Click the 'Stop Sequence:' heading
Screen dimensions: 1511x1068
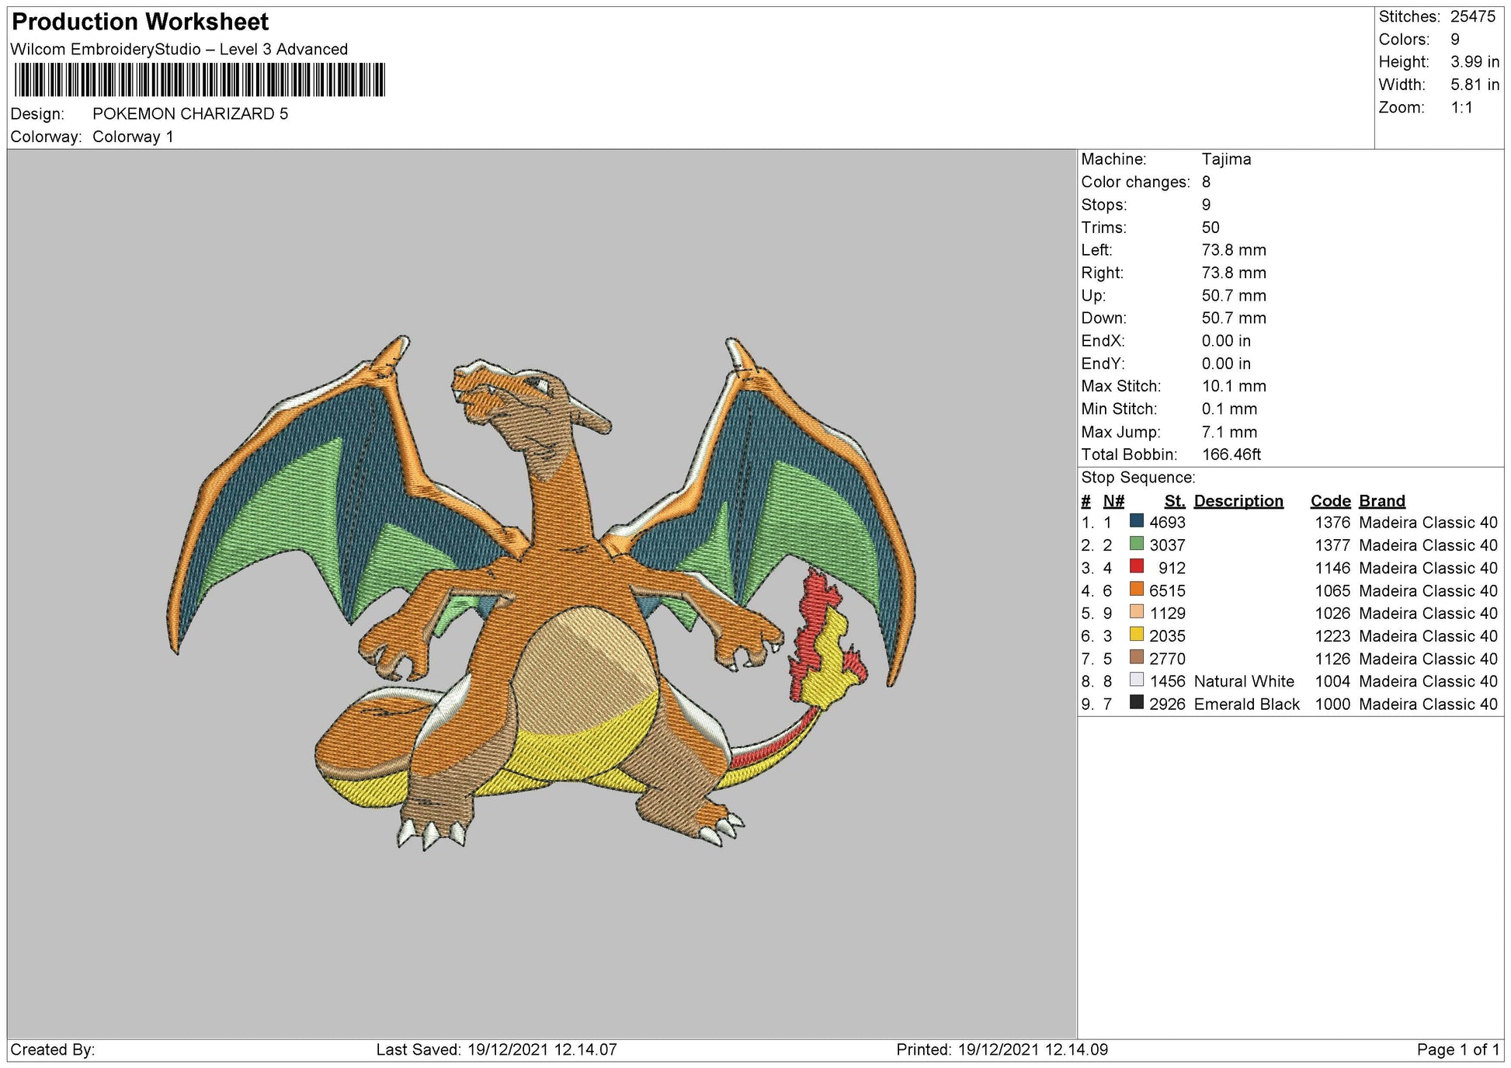click(x=1138, y=478)
